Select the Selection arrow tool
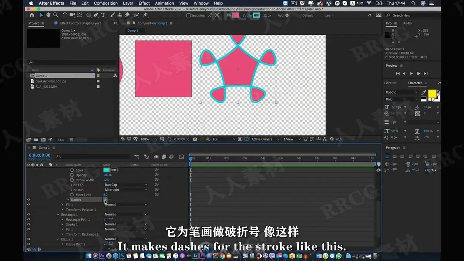Image resolution: width=464 pixels, height=261 pixels. 41,15
